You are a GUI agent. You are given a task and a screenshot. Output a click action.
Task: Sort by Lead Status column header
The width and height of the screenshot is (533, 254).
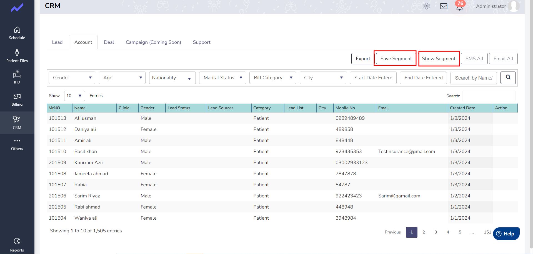pyautogui.click(x=186, y=108)
